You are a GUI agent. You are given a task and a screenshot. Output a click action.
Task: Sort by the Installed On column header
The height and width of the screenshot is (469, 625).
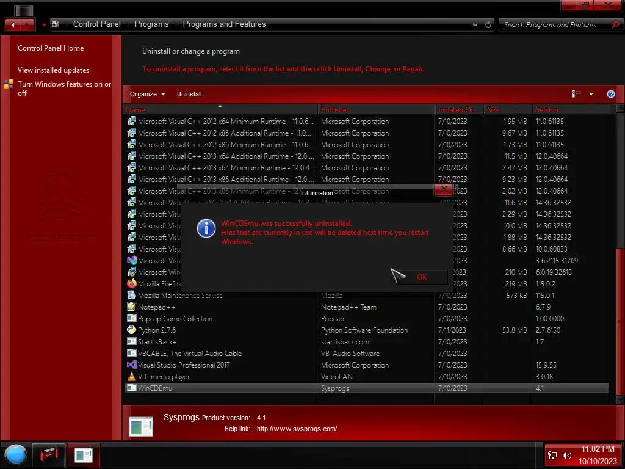point(459,110)
